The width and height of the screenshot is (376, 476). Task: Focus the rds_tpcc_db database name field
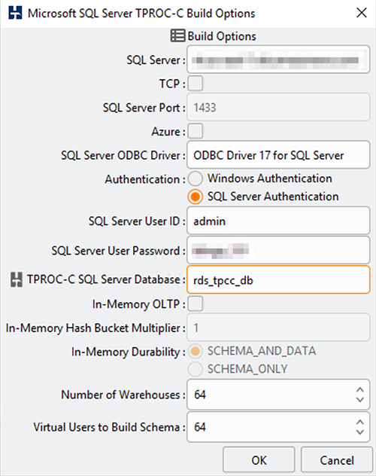point(278,279)
